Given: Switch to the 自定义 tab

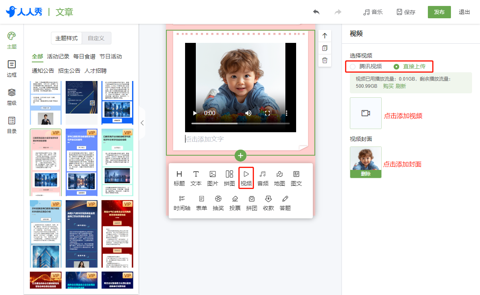Looking at the screenshot, I should pos(96,38).
